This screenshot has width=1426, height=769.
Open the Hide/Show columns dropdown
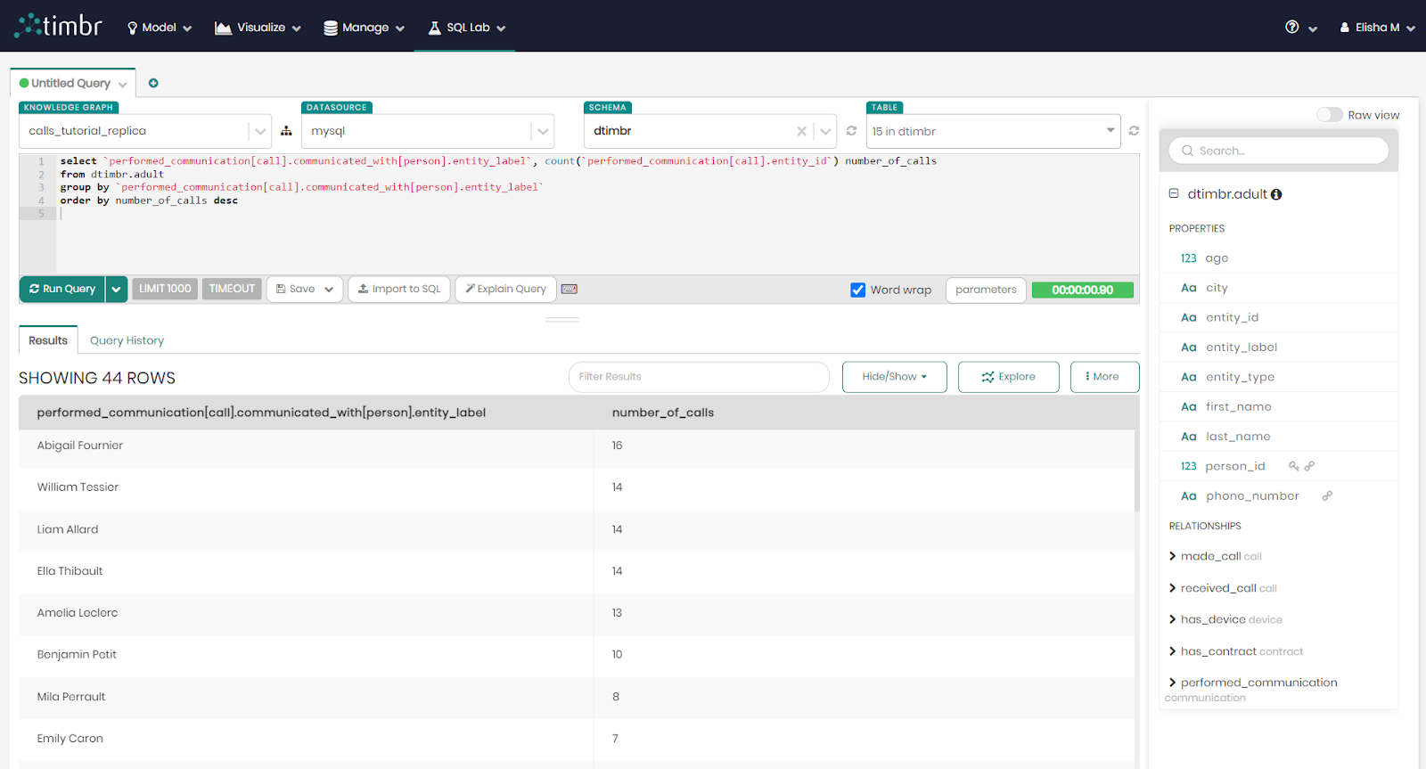pos(894,377)
